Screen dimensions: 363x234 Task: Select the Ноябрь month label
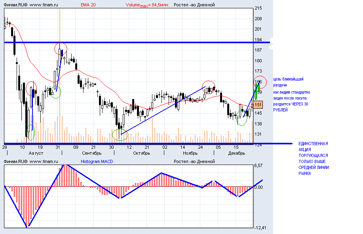pyautogui.click(x=190, y=153)
